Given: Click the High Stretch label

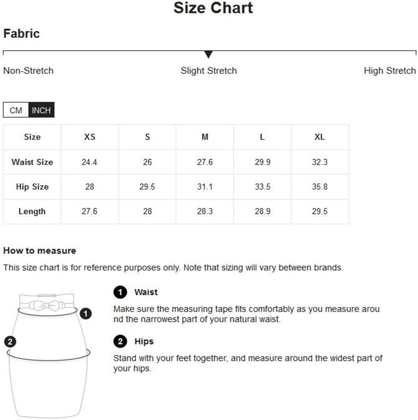Looking at the screenshot, I should (x=390, y=71).
